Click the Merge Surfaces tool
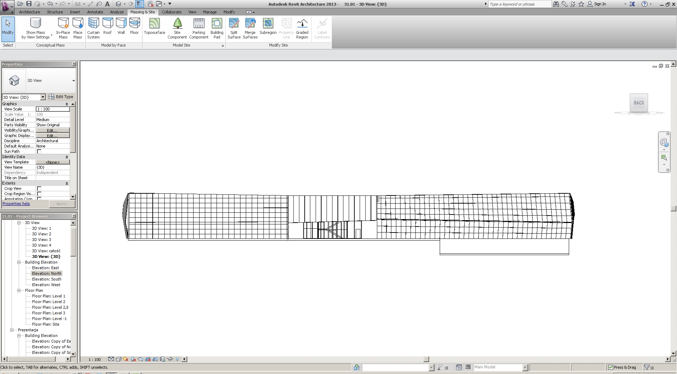 point(250,28)
